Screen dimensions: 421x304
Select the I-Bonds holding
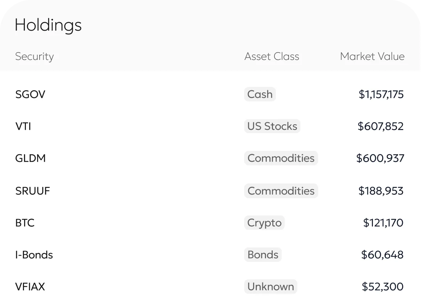click(x=34, y=255)
